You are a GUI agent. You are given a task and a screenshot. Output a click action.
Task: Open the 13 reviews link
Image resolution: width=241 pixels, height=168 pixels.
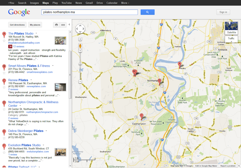(19, 47)
